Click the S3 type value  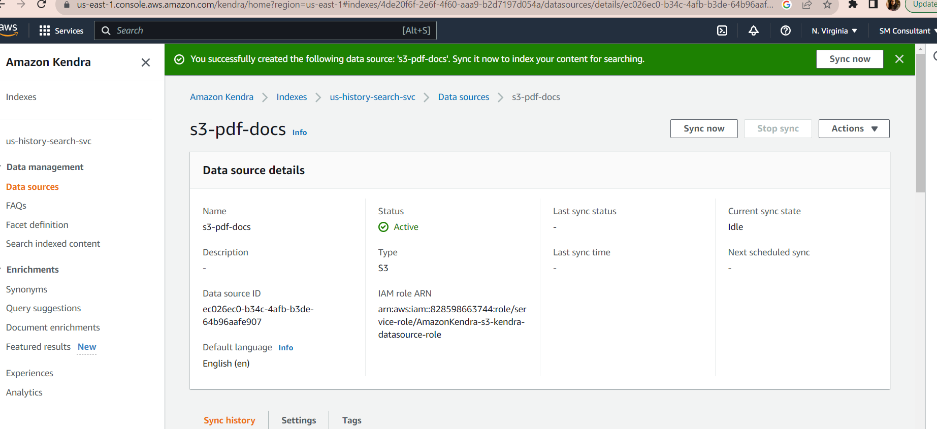pyautogui.click(x=383, y=268)
